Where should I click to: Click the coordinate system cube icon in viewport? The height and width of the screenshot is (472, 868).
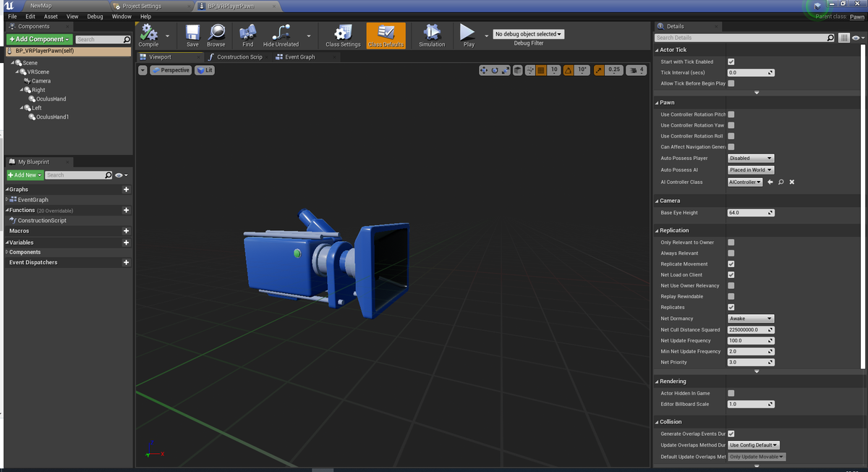point(517,70)
